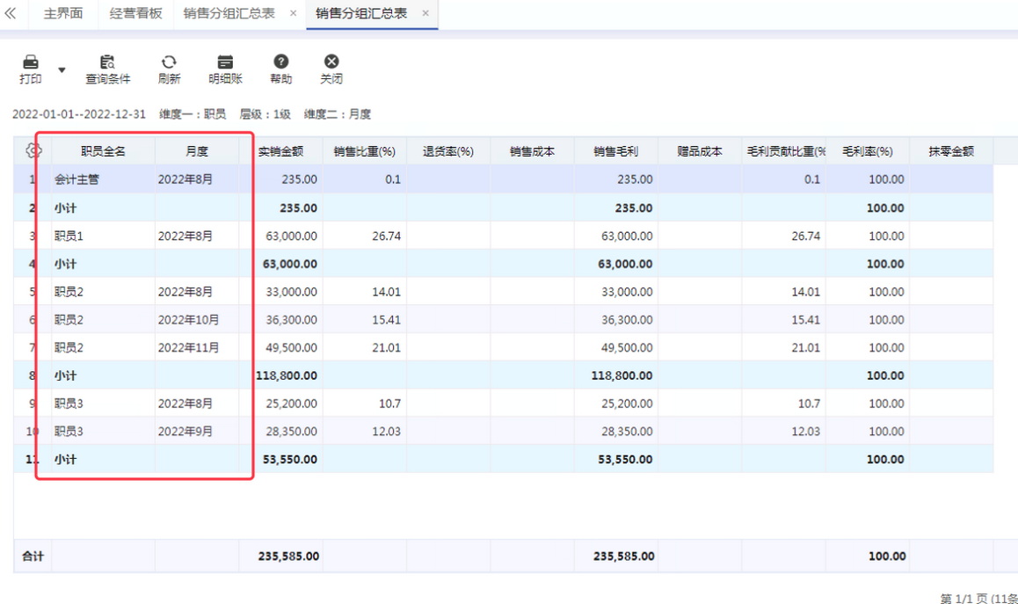Click the 职员全名 column header
The image size is (1018, 604).
point(103,151)
